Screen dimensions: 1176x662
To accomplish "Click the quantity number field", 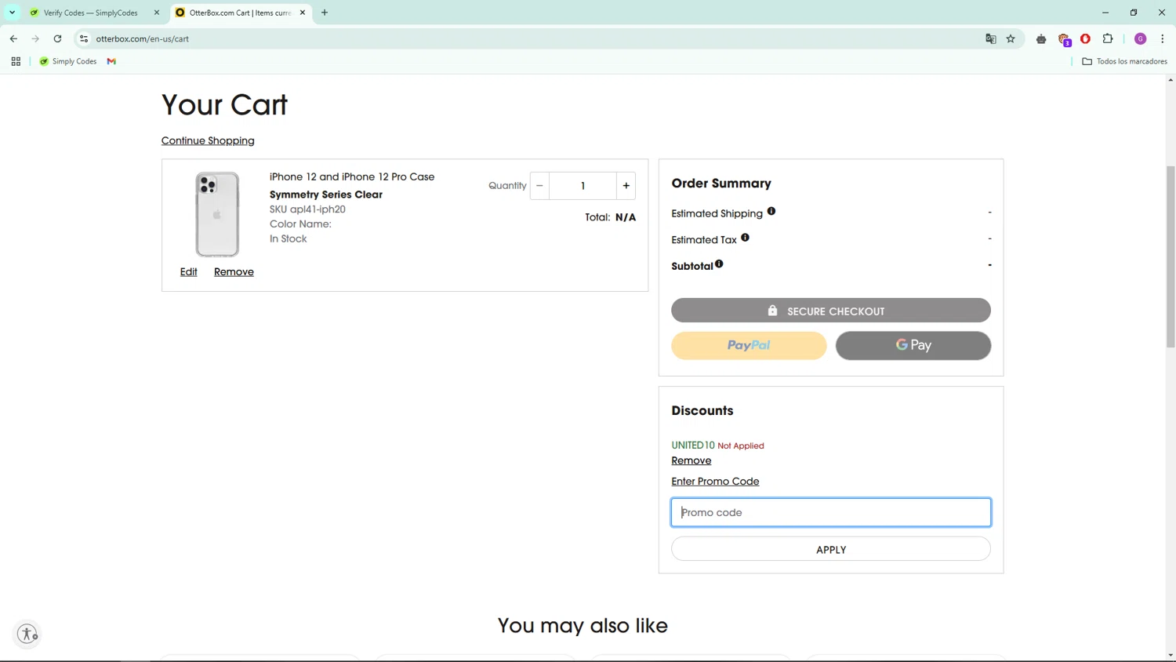I will point(583,186).
